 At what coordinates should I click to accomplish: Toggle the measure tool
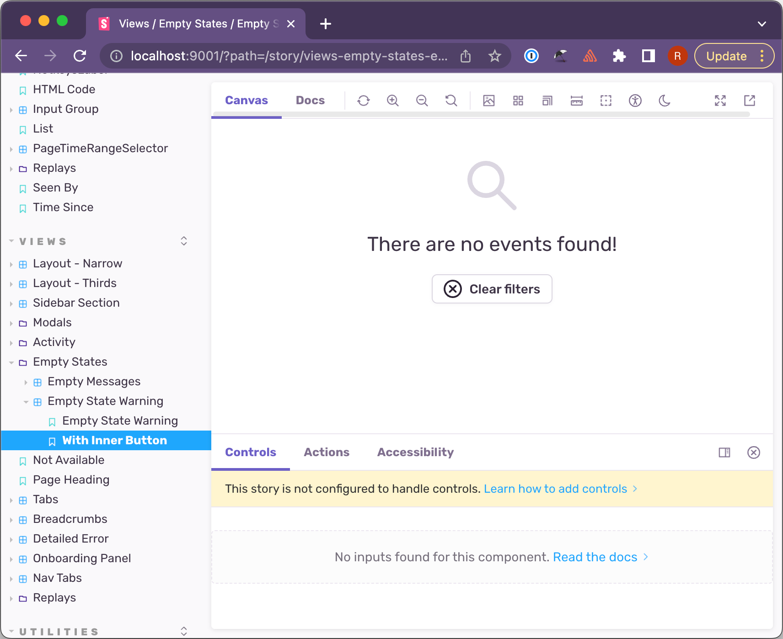(577, 101)
